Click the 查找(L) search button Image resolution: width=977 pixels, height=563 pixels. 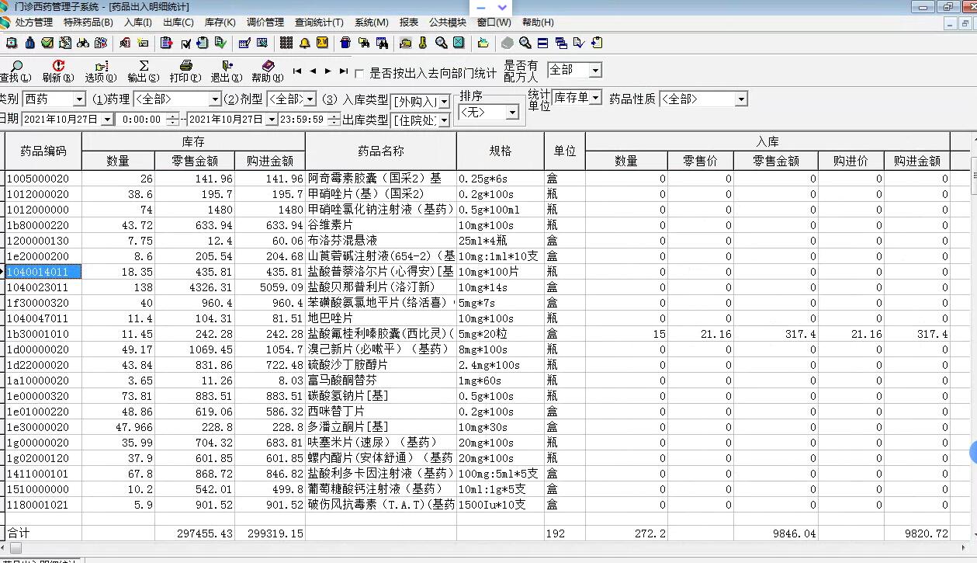click(16, 71)
